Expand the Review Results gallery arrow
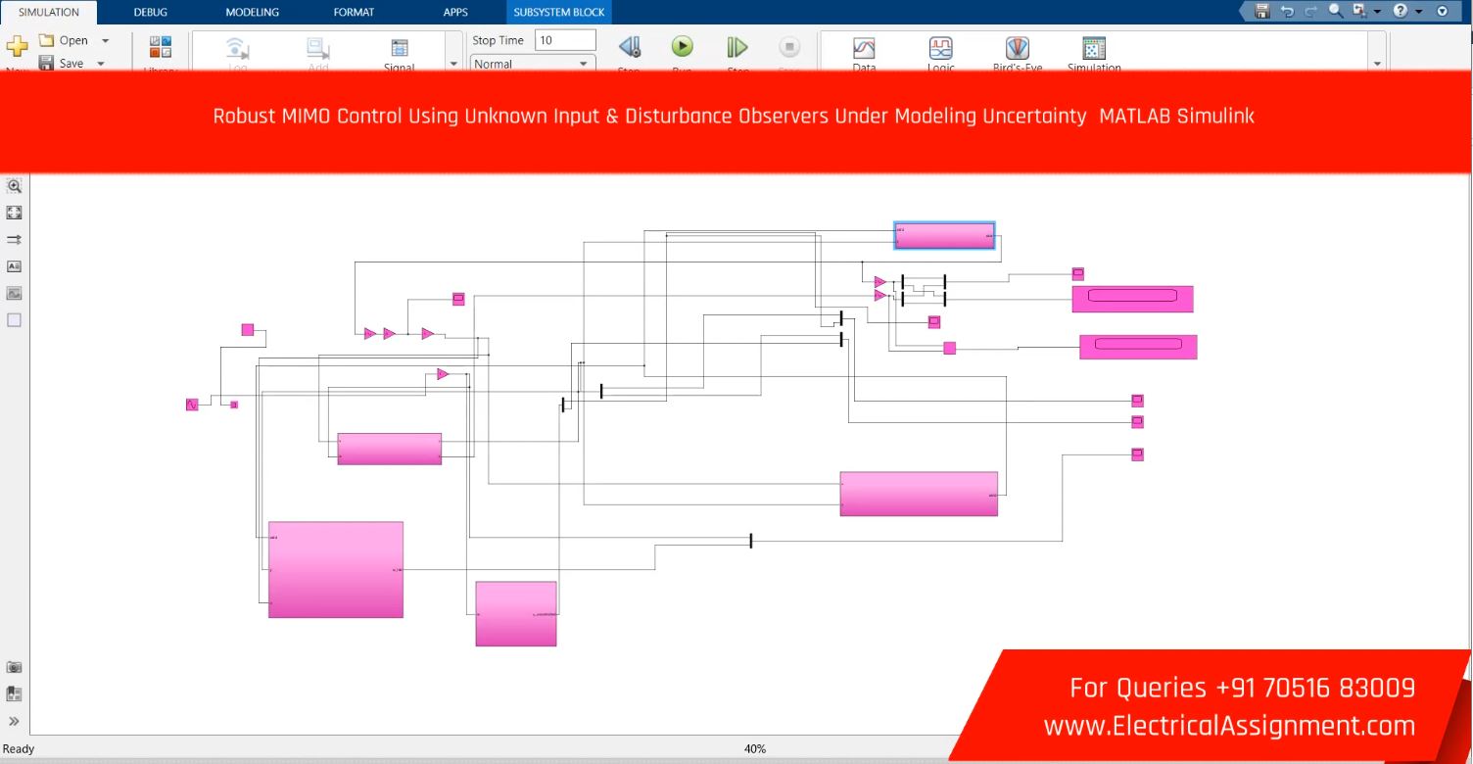The width and height of the screenshot is (1473, 764). (1377, 64)
